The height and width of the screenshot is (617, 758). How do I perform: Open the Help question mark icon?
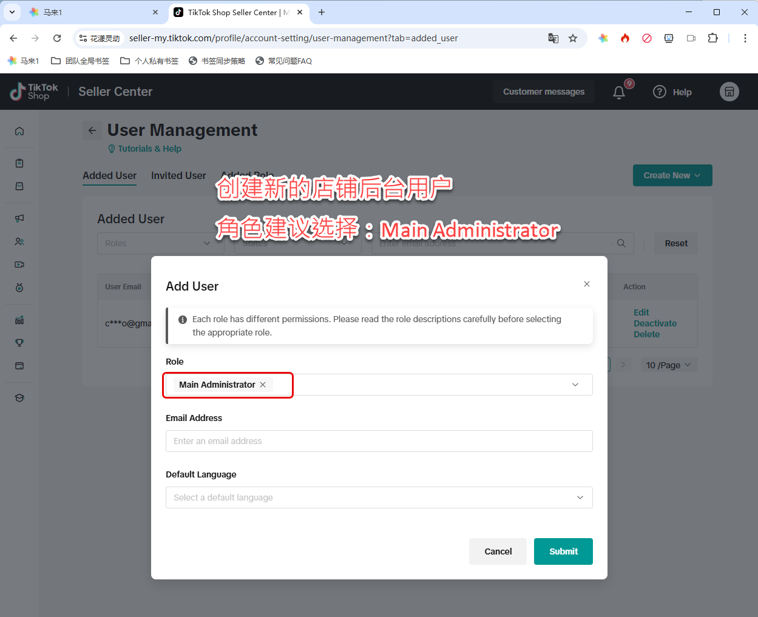[x=660, y=92]
